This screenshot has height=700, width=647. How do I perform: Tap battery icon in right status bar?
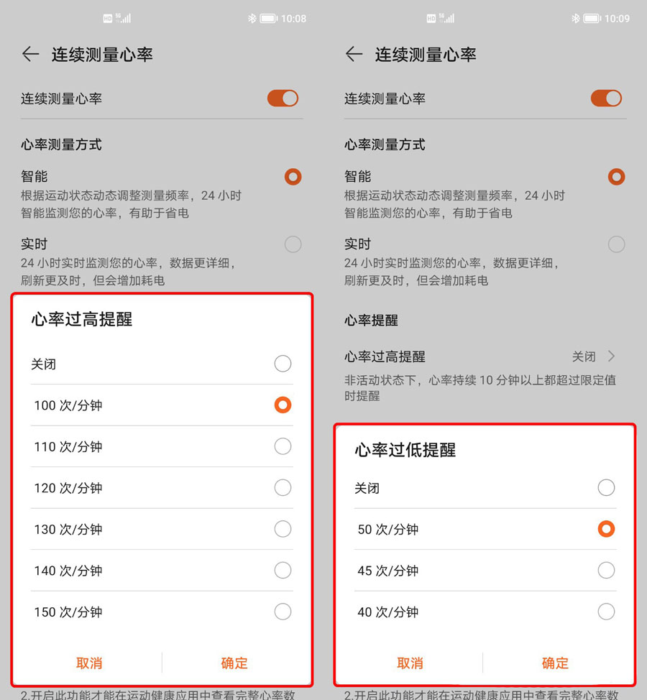point(592,18)
